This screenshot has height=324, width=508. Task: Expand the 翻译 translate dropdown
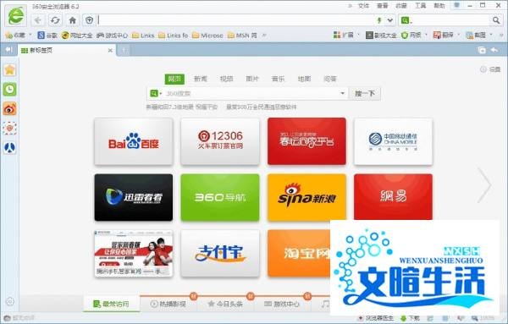tap(458, 35)
